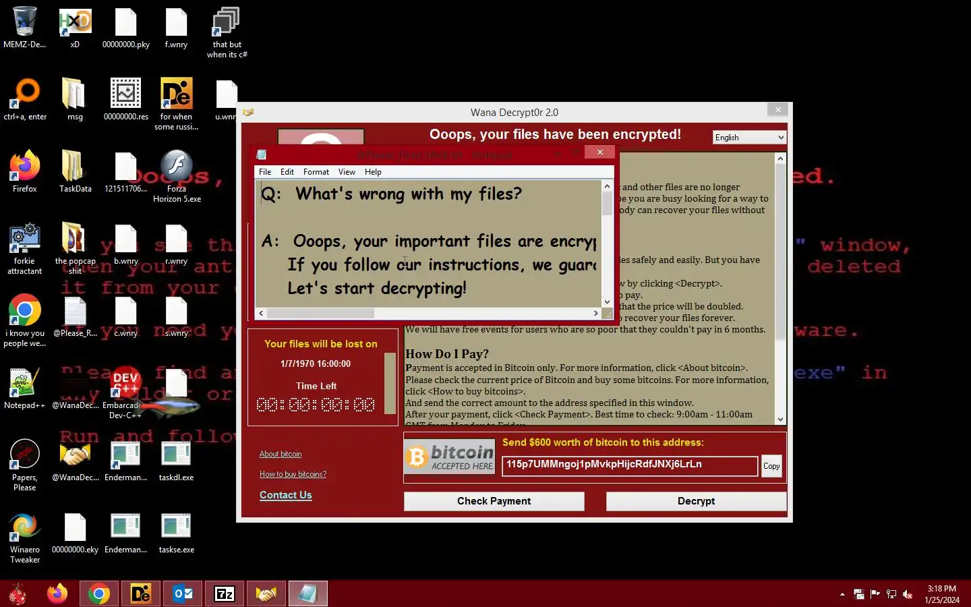This screenshot has height=607, width=971.
Task: Select the taskdl.exe desktop icon
Action: coord(176,461)
